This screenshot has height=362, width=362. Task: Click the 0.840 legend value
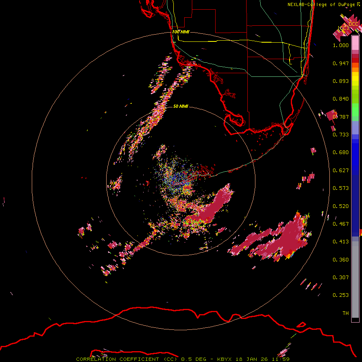click(341, 99)
